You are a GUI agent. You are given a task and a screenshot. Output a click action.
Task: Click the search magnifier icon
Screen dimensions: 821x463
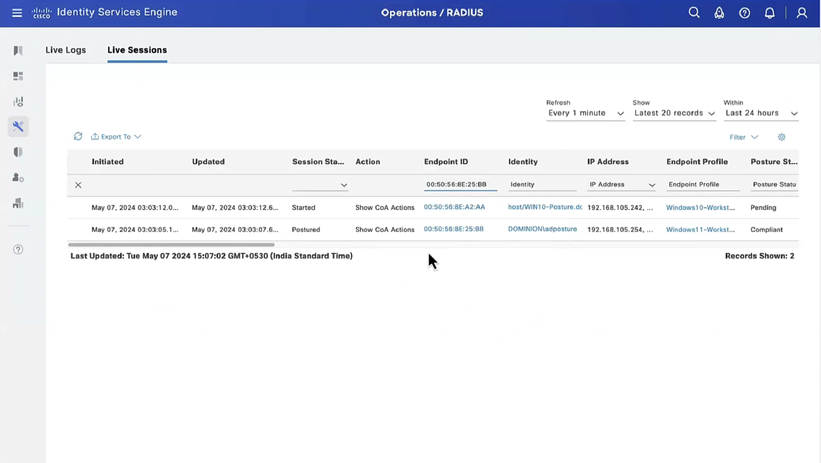pos(694,13)
